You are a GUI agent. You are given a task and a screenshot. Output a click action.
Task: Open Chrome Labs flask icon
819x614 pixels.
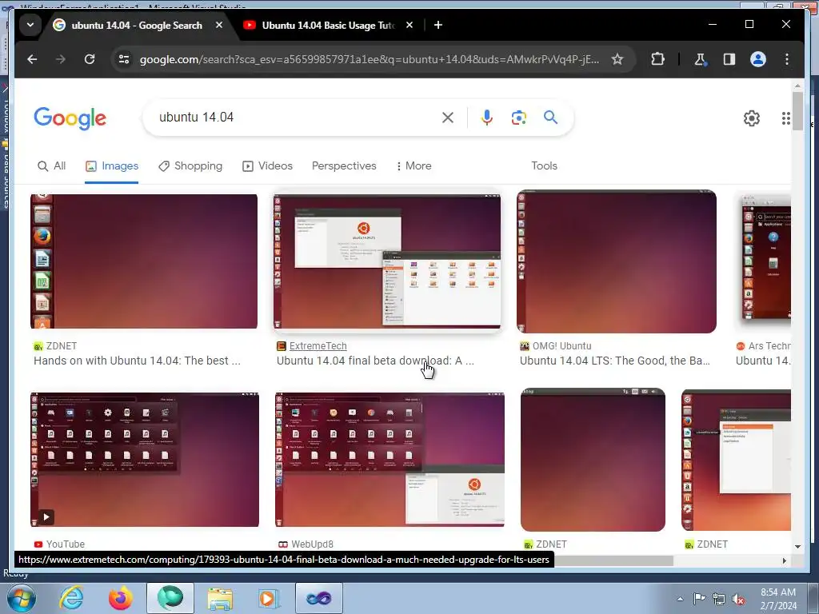pyautogui.click(x=700, y=59)
